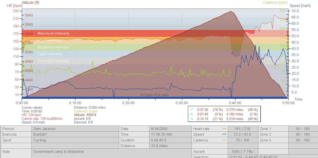This screenshot has height=158, width=318.
Task: Click the red marker at right chart edge
Action: (287, 19)
